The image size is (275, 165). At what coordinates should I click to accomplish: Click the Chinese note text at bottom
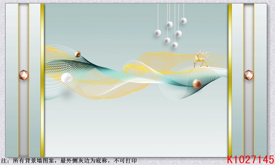click(69, 160)
